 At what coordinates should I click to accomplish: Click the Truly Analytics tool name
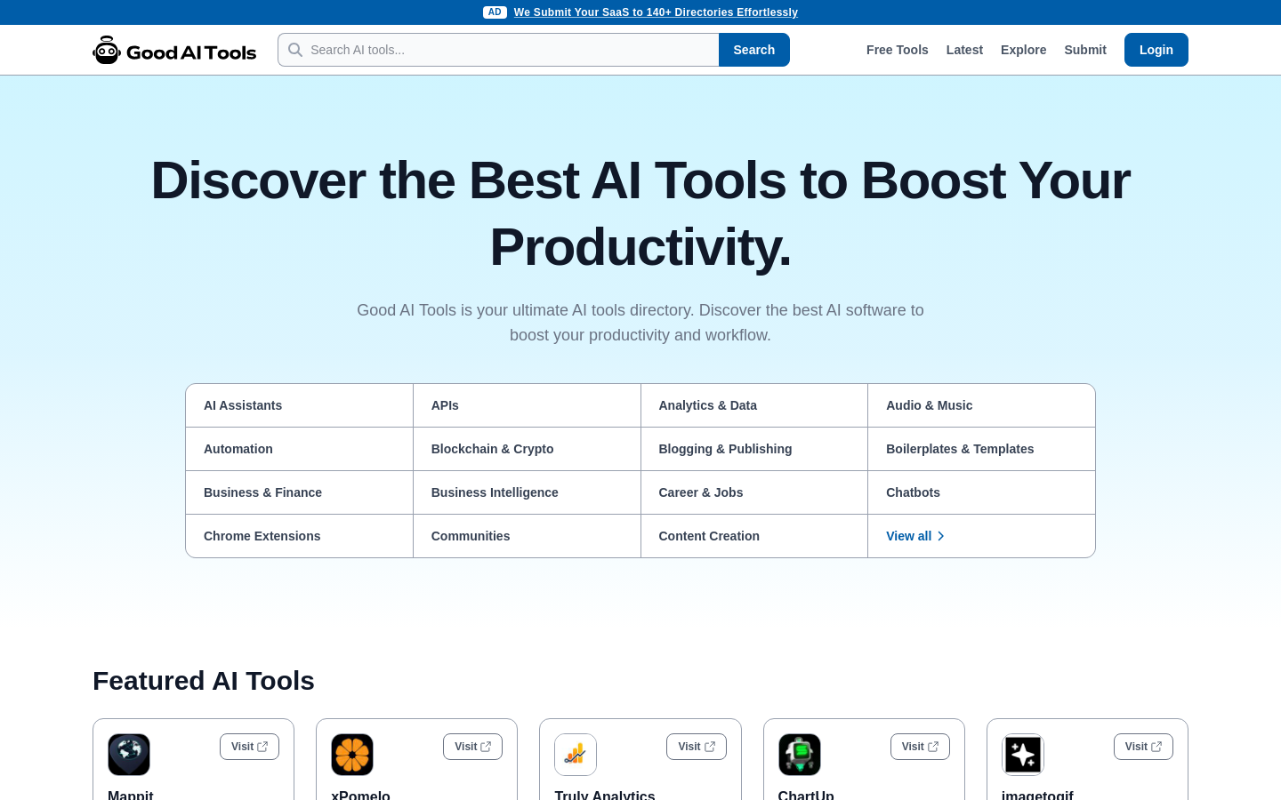tap(605, 795)
